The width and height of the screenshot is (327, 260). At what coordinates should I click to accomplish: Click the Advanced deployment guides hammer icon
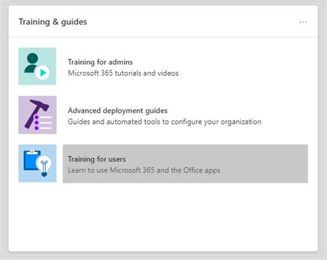click(37, 115)
